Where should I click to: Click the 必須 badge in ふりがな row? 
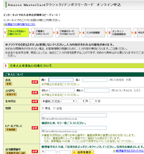[x=35, y=93]
